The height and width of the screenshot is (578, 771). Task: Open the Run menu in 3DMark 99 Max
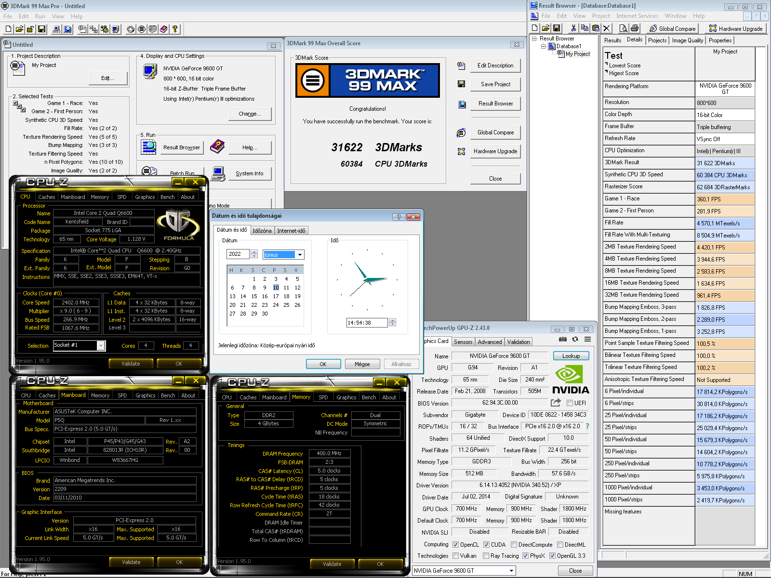[40, 16]
